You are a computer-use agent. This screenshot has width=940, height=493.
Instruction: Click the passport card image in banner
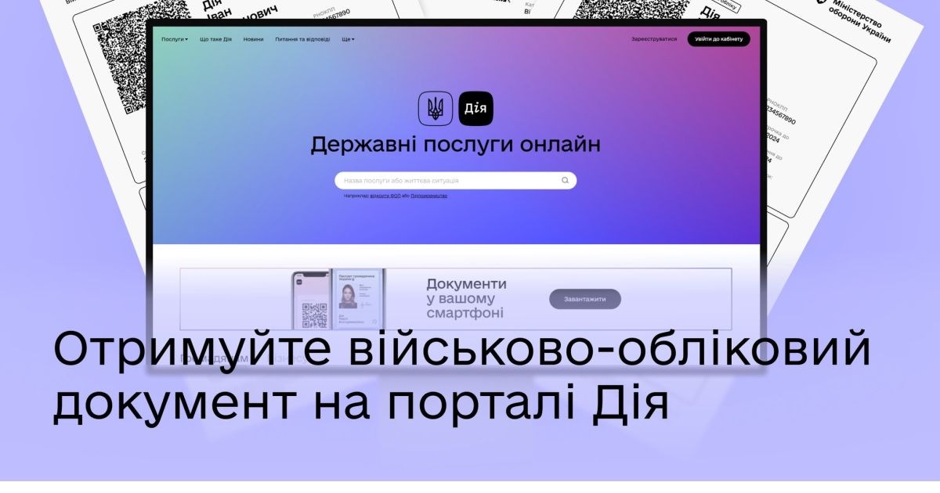[x=360, y=299]
